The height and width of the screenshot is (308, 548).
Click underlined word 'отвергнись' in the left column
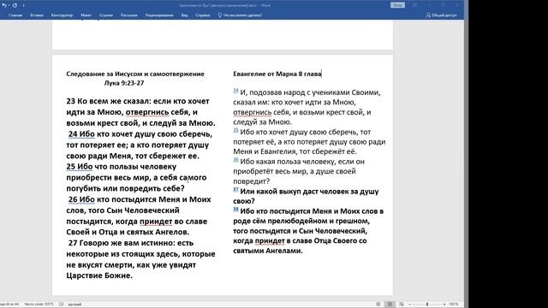147,112
